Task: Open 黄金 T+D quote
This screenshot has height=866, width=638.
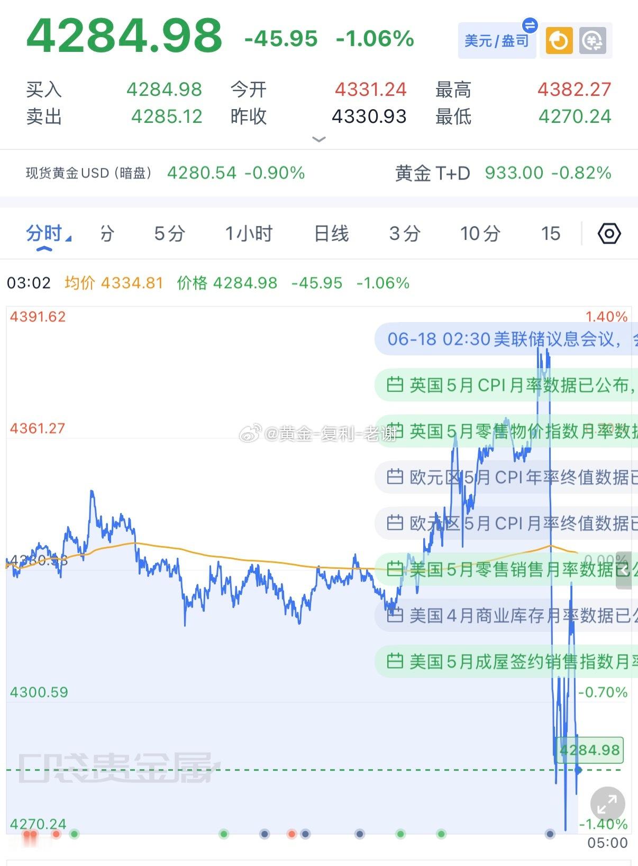Action: (x=503, y=173)
